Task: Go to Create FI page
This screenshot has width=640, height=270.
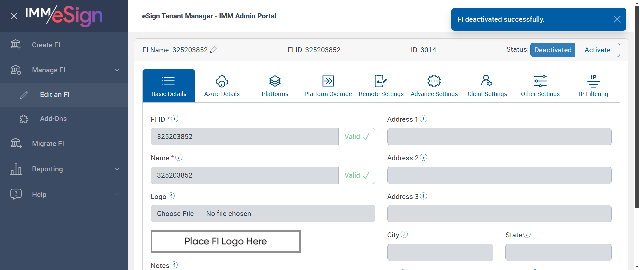Action: 46,45
